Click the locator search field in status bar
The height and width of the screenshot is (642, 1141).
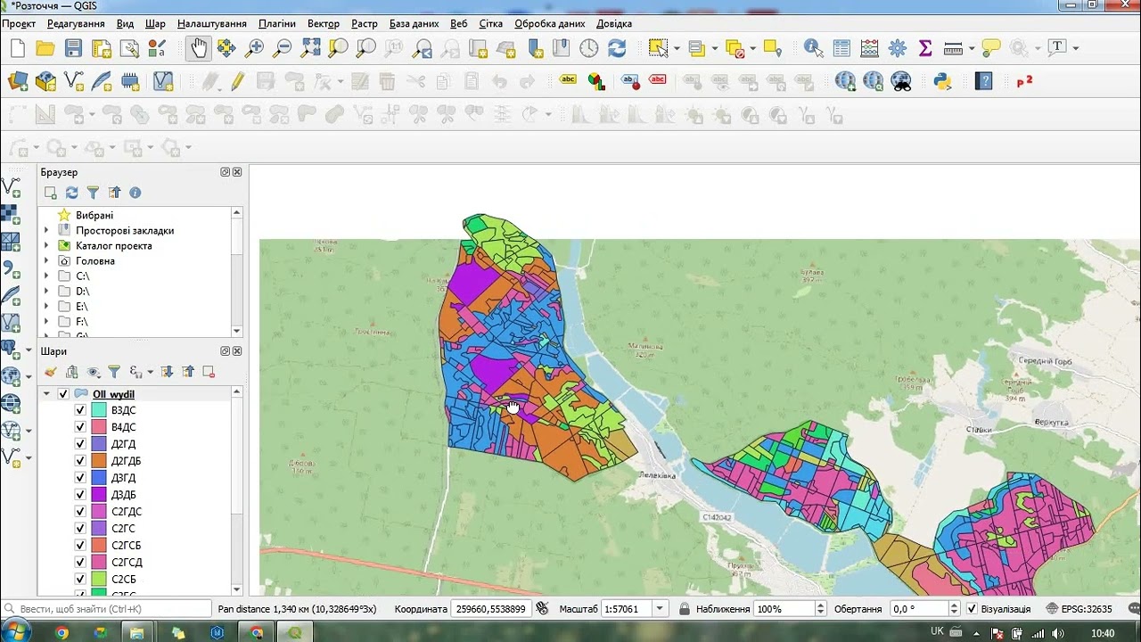pos(107,609)
